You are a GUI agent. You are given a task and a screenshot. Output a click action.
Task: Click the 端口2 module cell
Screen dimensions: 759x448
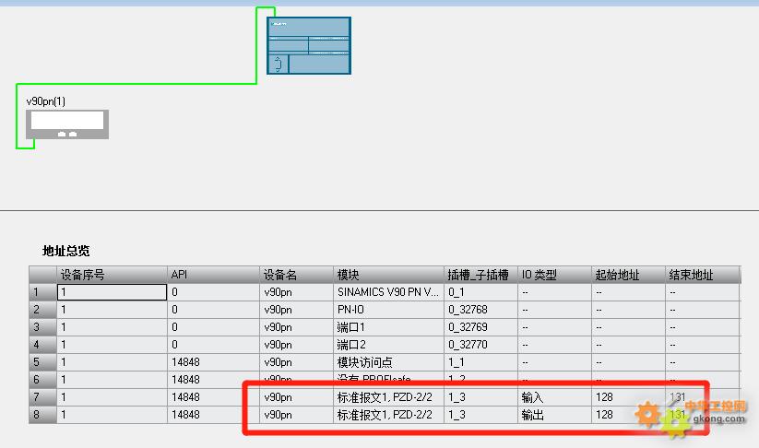click(x=388, y=345)
